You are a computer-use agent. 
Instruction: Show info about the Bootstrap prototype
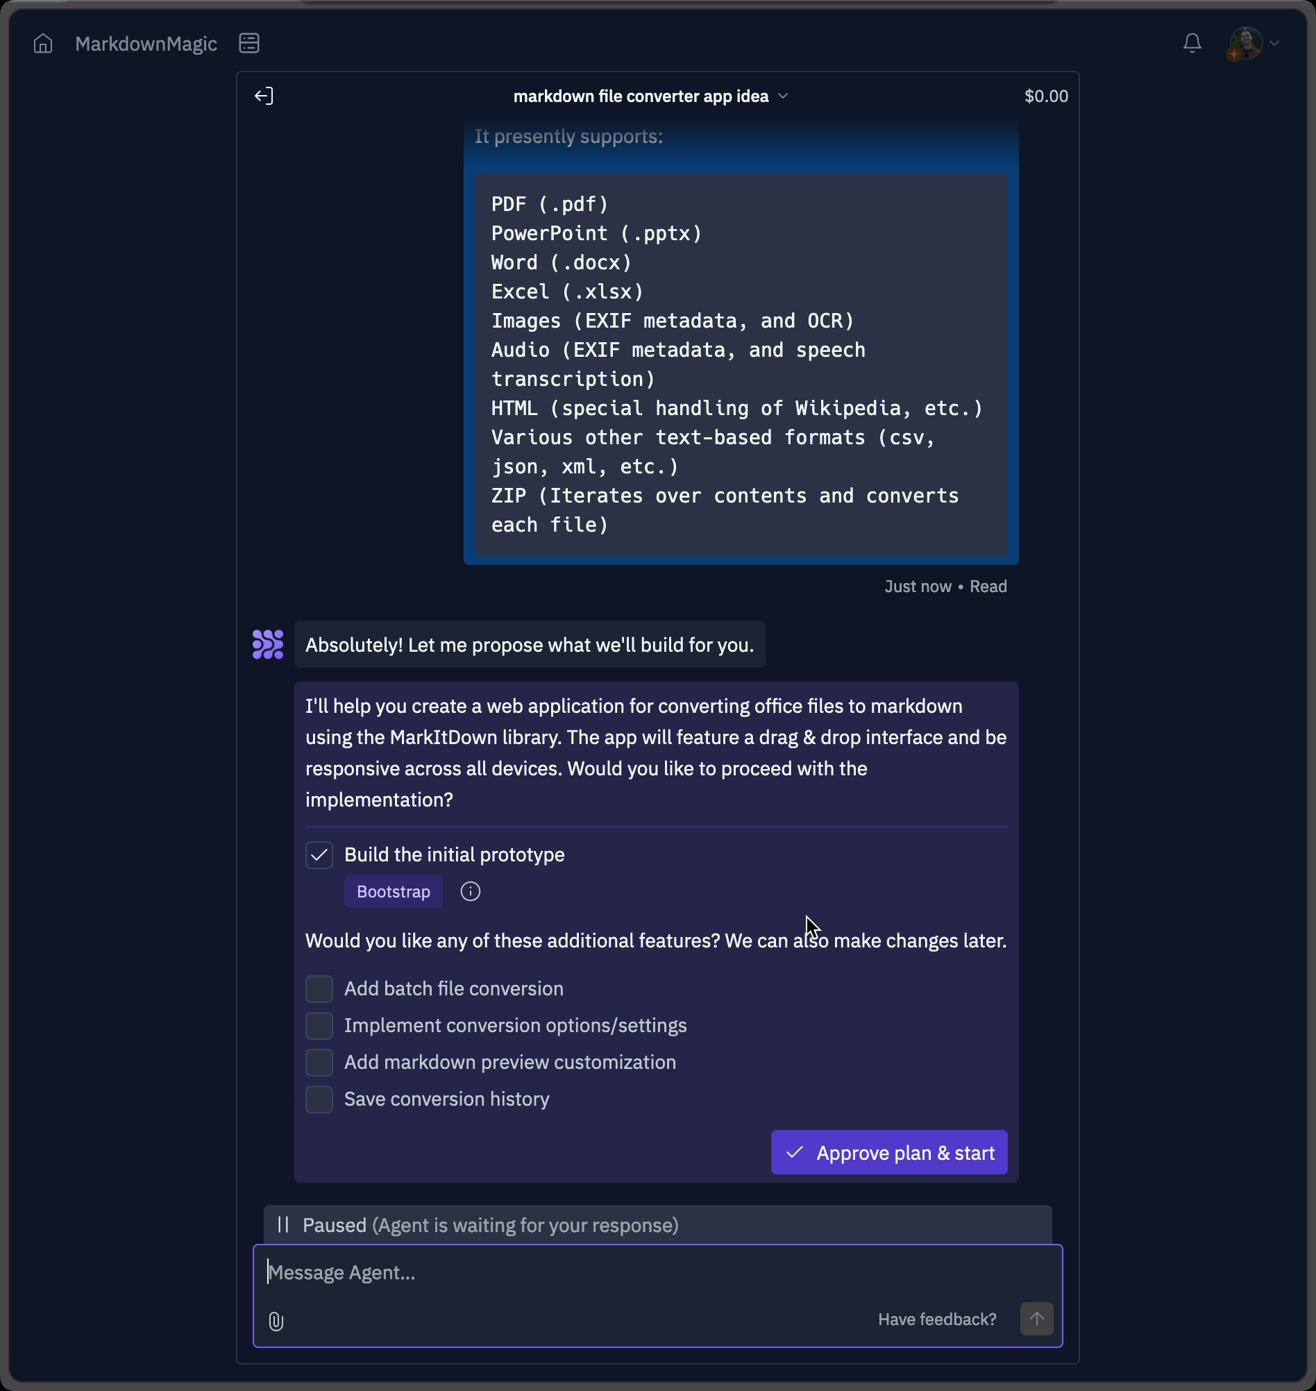coord(471,891)
